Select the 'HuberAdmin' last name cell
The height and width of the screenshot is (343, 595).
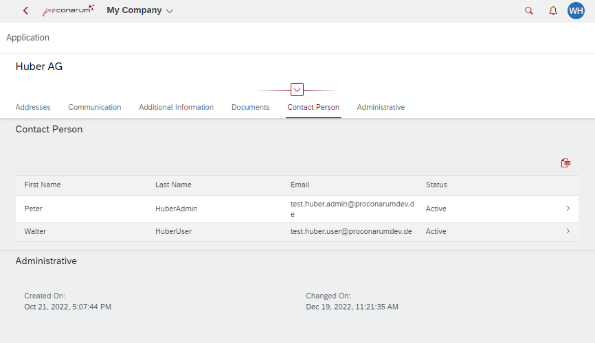point(176,209)
